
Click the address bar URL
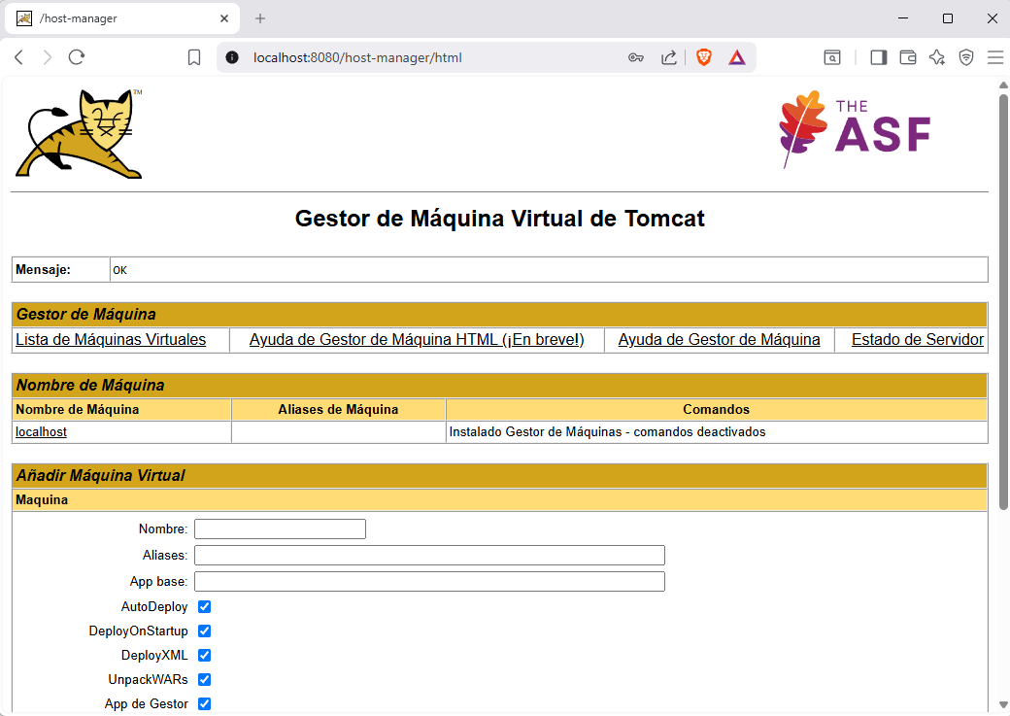[357, 57]
